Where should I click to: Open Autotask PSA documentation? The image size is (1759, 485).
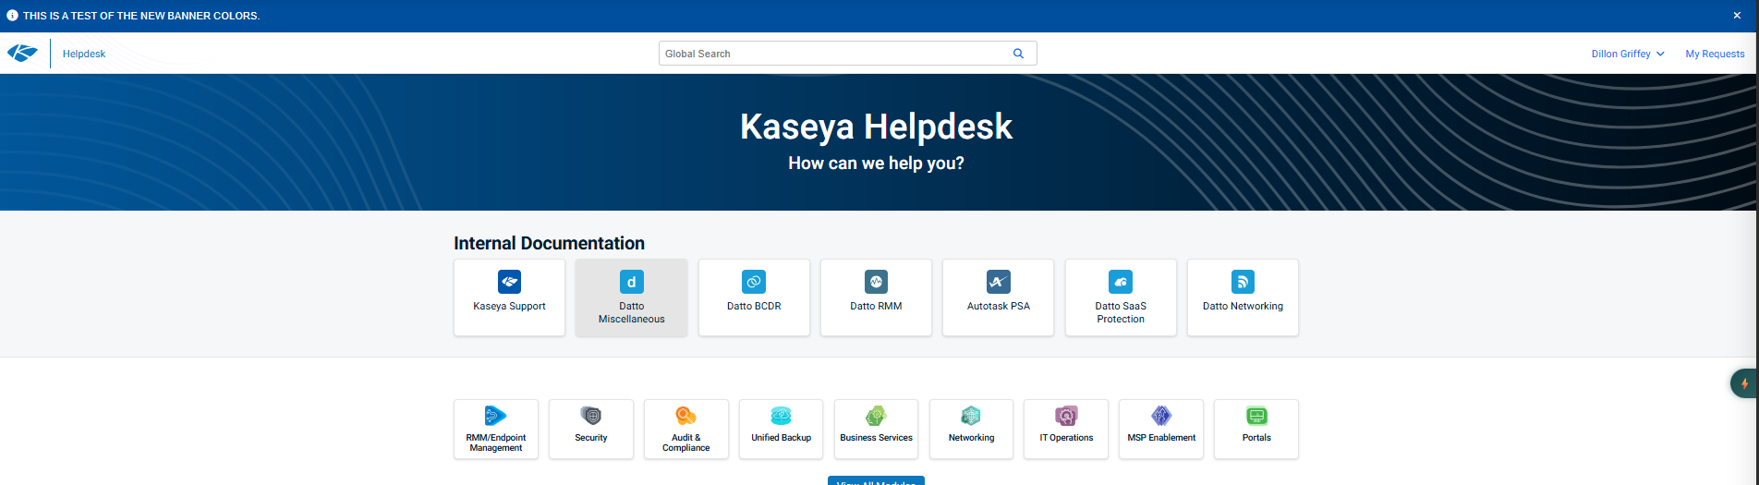[998, 297]
